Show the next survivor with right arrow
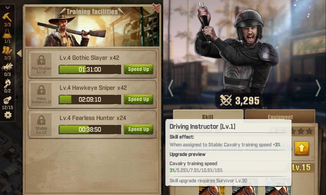The image size is (326, 195). [318, 88]
